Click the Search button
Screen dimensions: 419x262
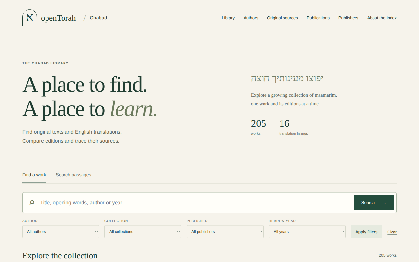[374, 202]
